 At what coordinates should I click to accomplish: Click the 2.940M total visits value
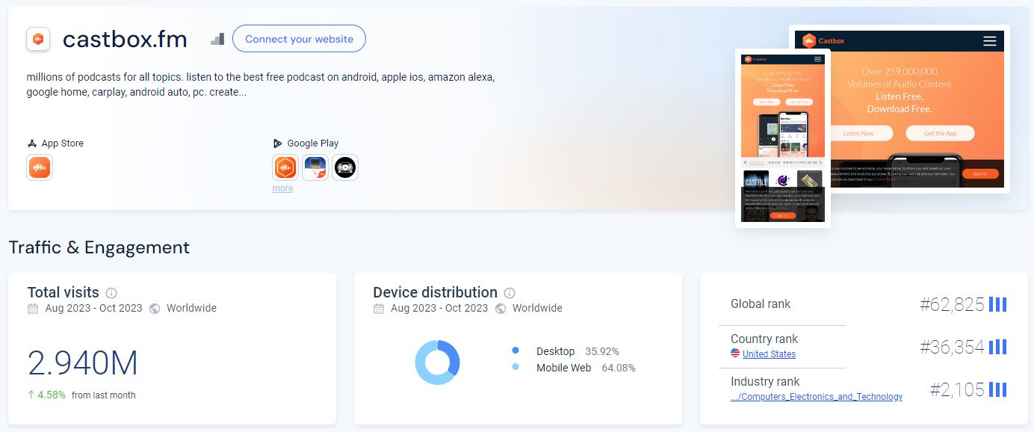[x=83, y=363]
